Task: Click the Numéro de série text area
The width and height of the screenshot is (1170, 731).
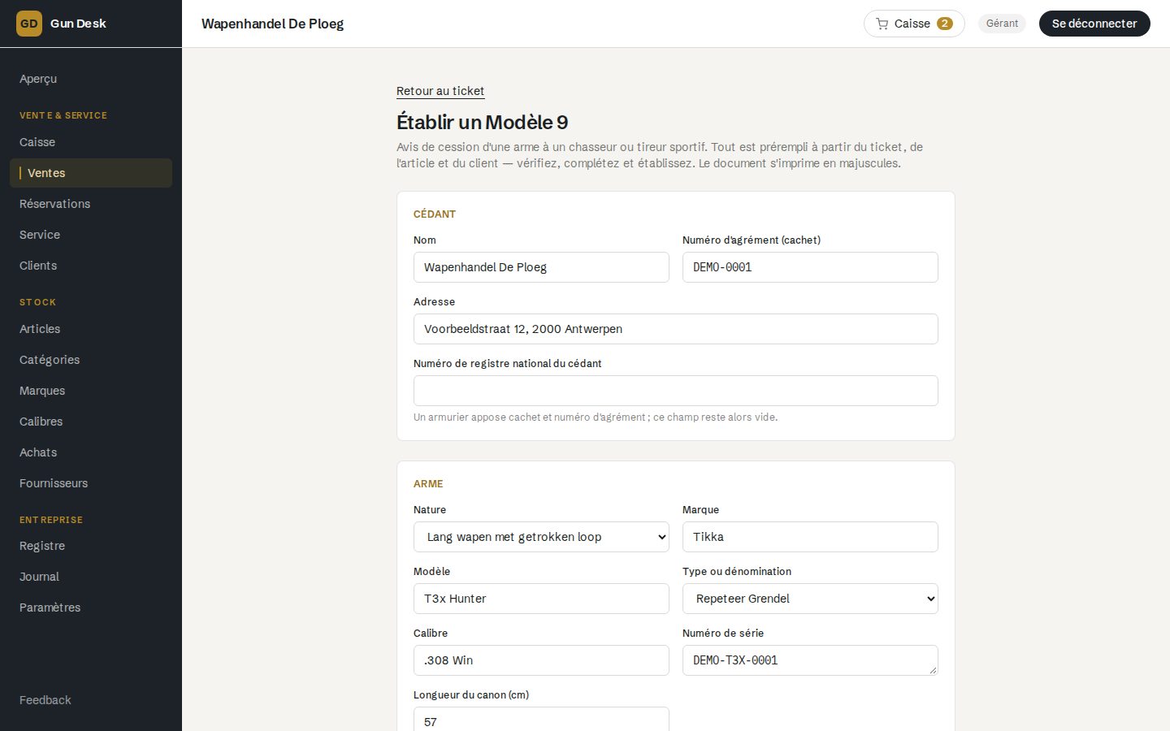Action: [810, 660]
